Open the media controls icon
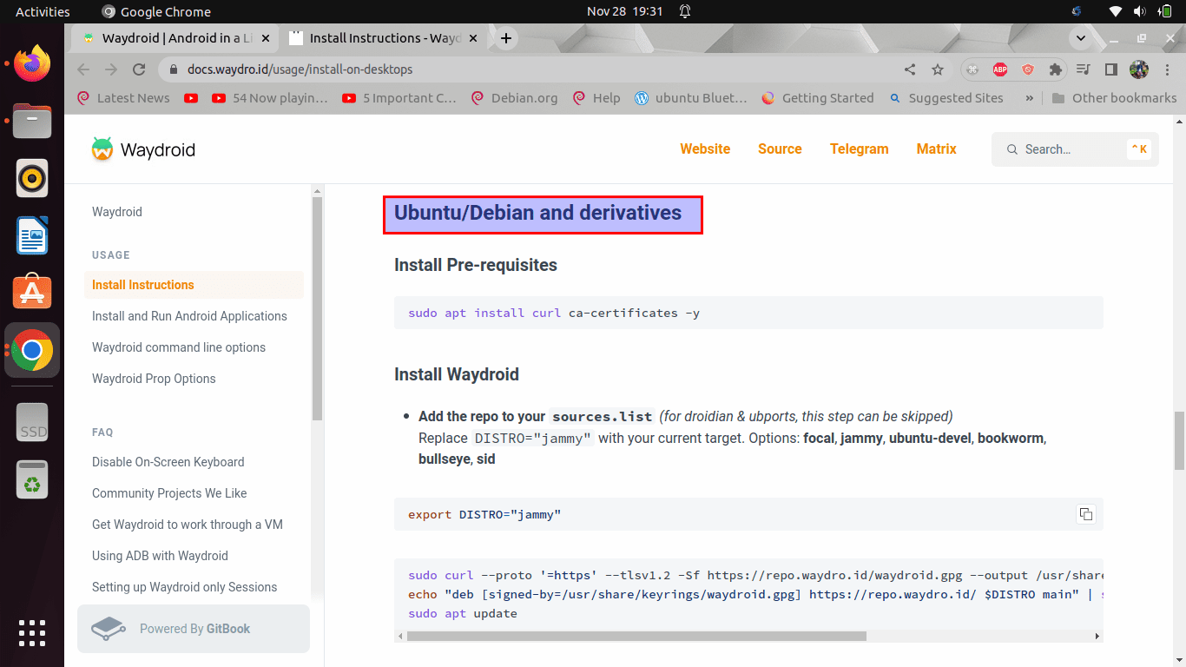The image size is (1186, 667). 1083,69
